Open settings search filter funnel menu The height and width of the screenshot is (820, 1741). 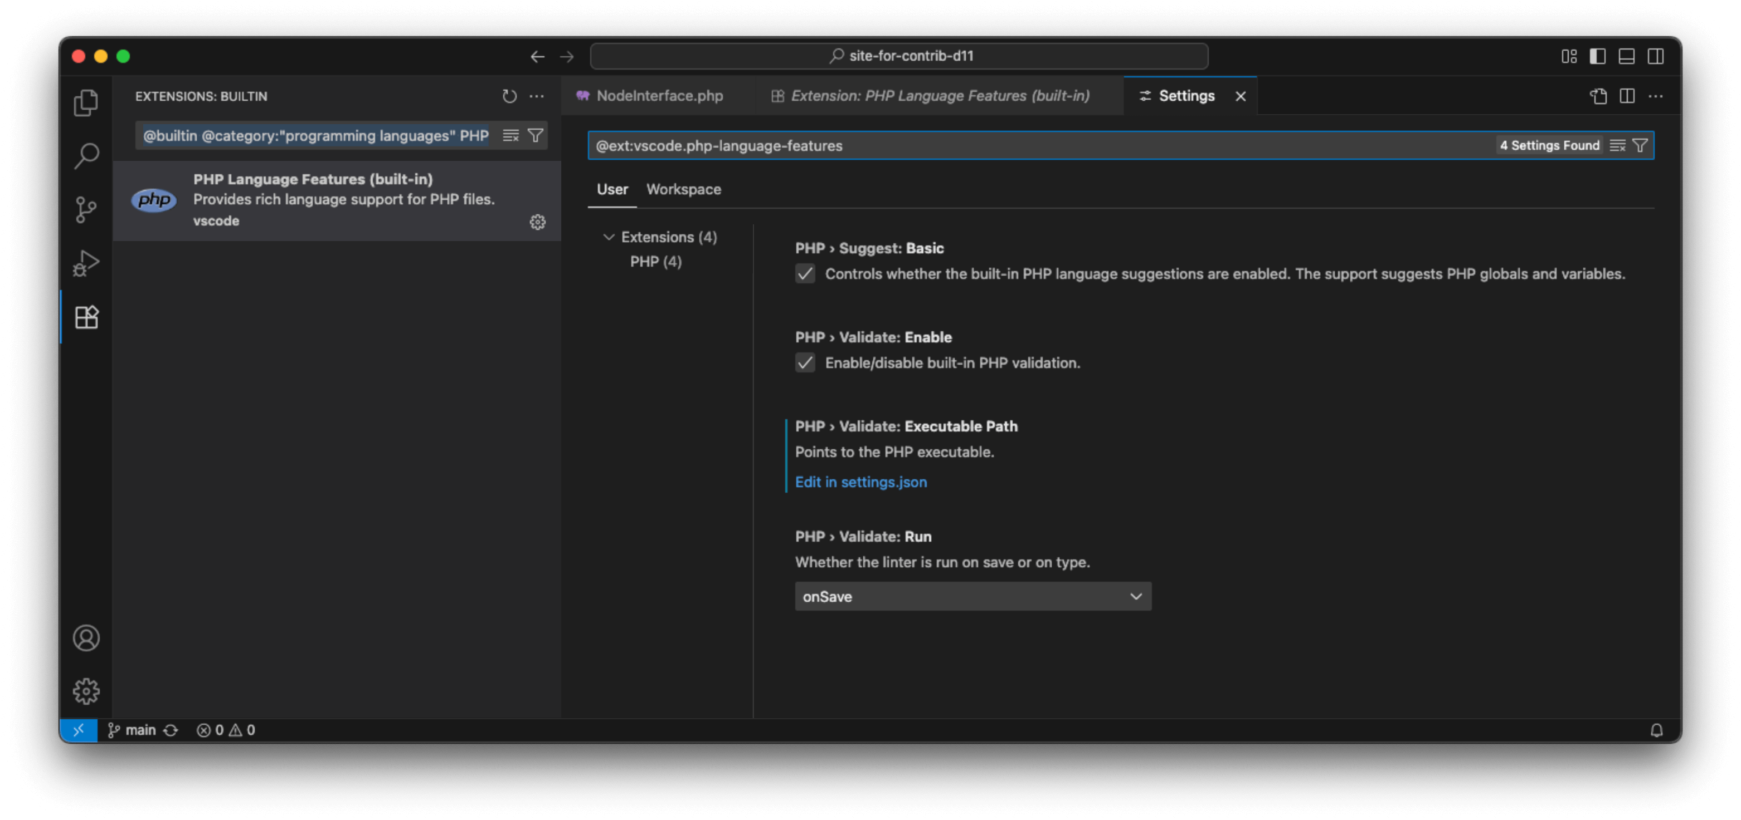[x=1640, y=145]
